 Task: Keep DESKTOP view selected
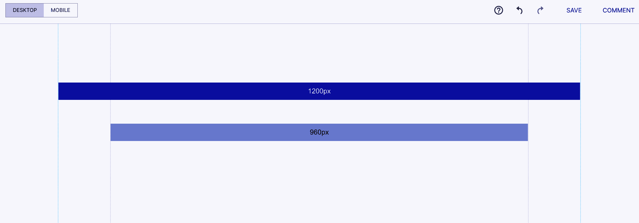pyautogui.click(x=25, y=10)
